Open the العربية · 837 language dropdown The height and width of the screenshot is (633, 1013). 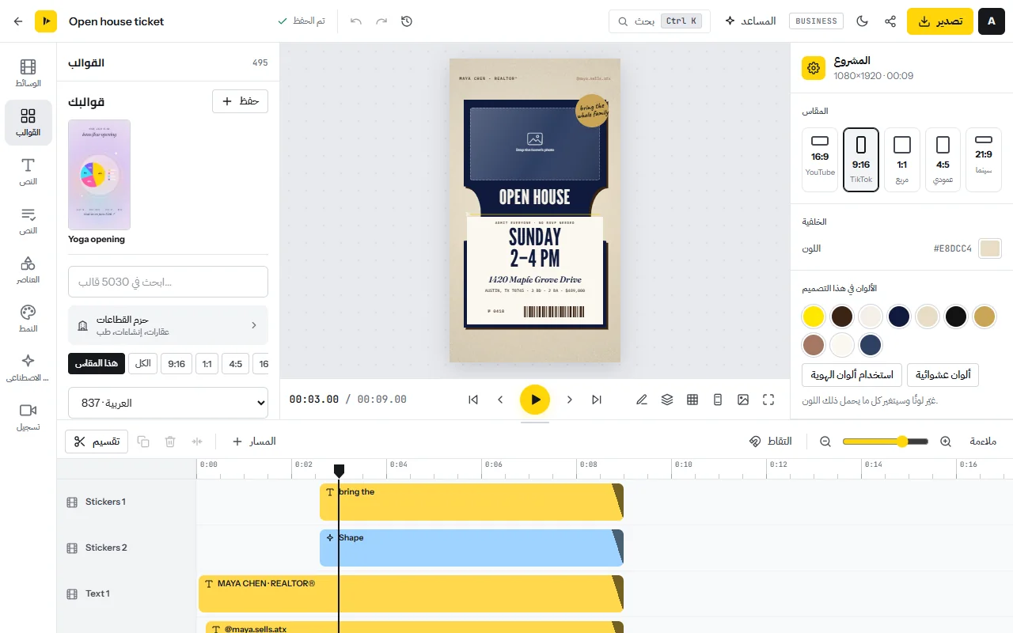coord(168,403)
